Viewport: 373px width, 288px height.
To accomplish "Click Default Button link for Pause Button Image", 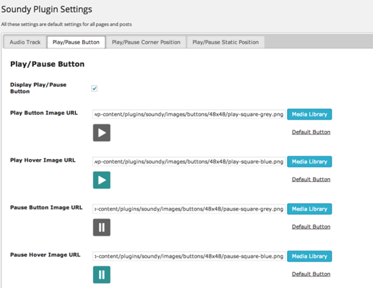I will (311, 227).
